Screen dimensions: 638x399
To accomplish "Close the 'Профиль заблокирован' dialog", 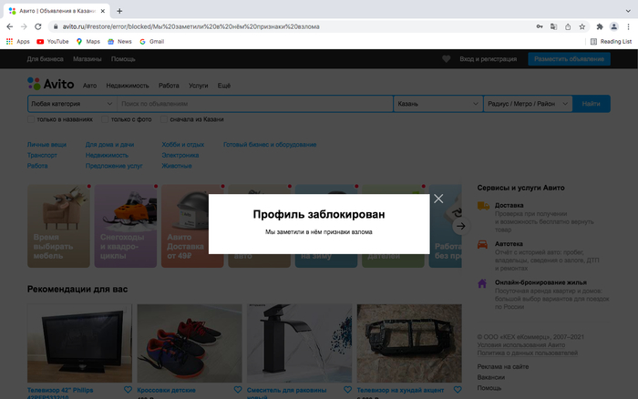I will point(438,199).
